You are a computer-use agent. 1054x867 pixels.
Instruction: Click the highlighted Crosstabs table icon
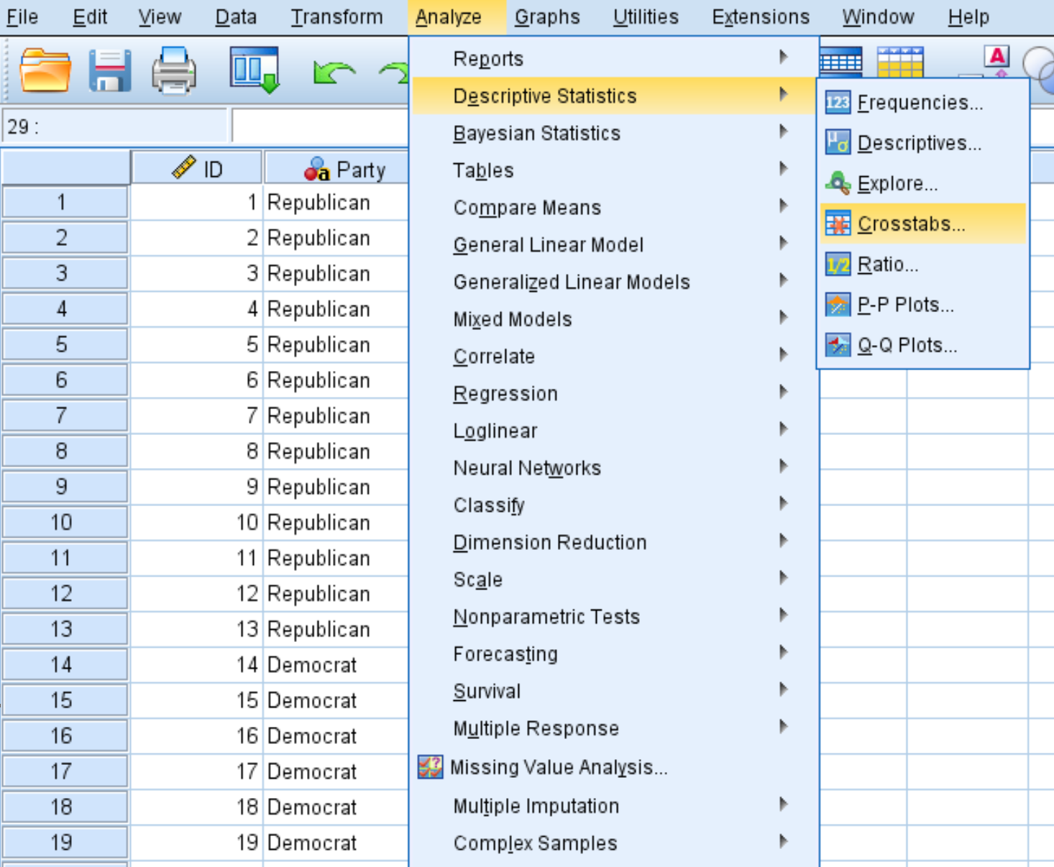[x=837, y=224]
